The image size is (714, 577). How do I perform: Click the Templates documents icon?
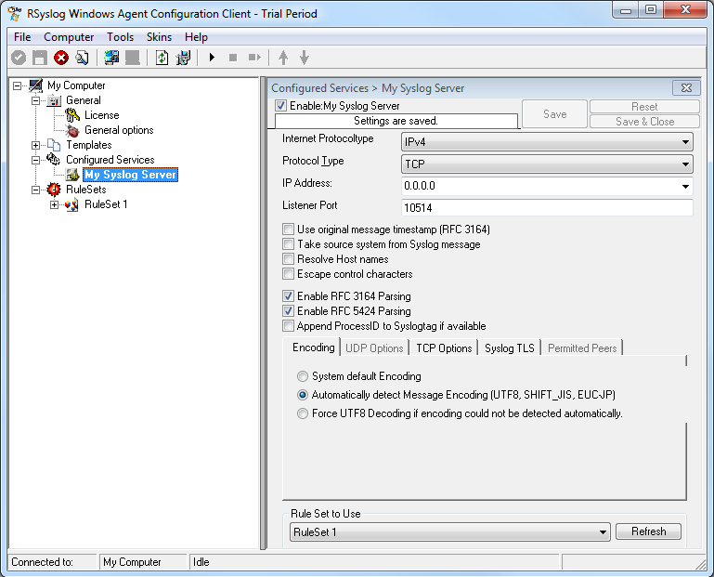[x=54, y=145]
